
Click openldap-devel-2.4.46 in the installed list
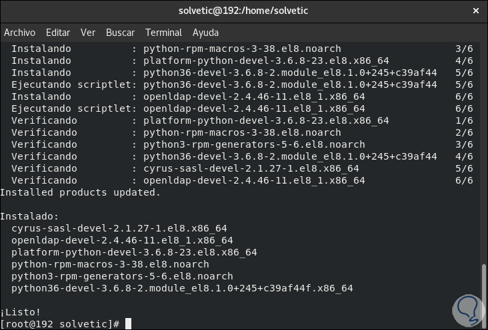122,240
